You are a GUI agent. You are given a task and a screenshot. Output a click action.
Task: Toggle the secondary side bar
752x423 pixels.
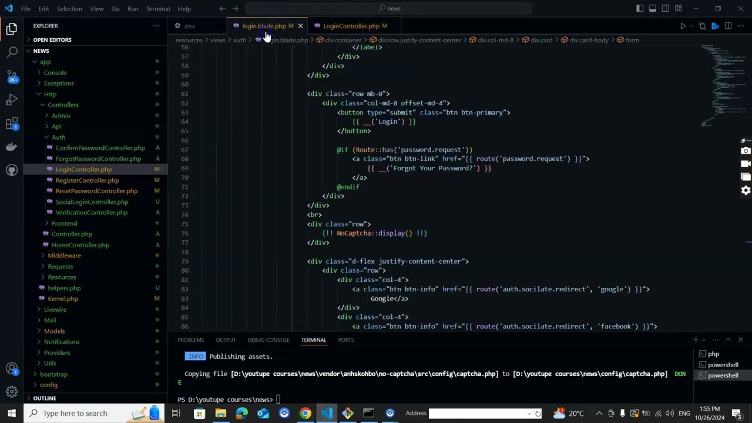click(x=666, y=9)
